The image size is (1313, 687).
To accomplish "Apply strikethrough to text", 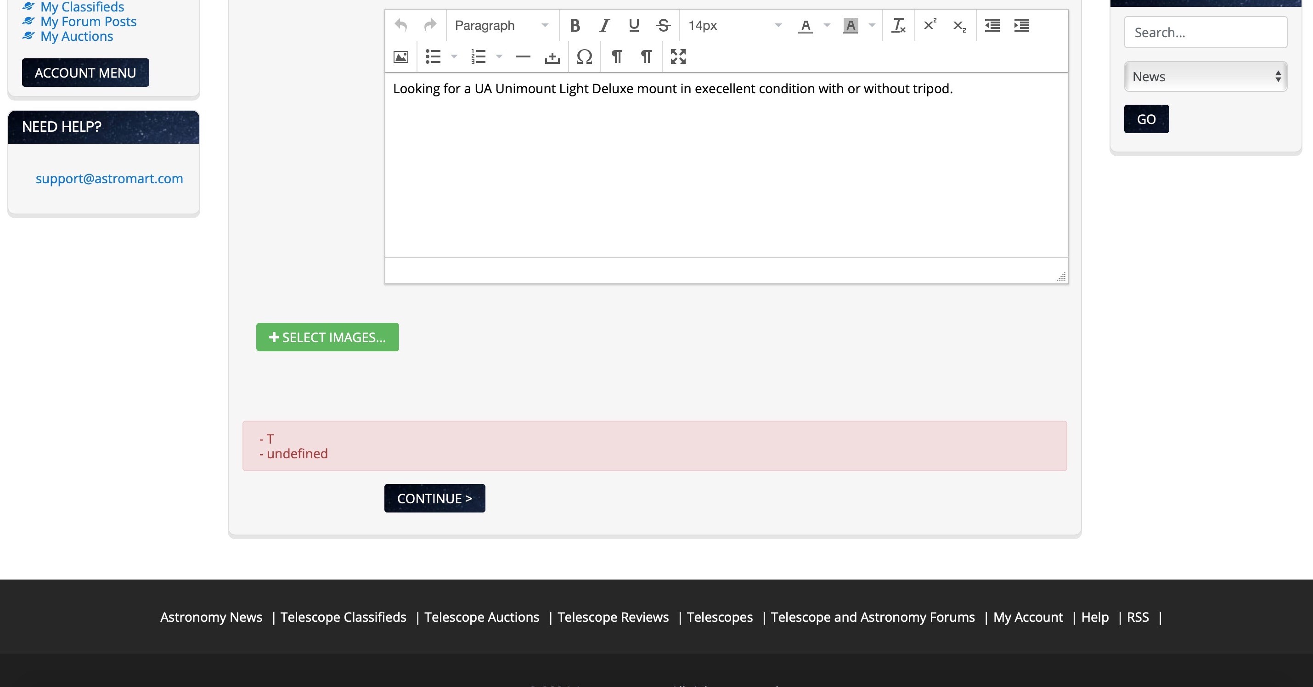I will [x=663, y=25].
